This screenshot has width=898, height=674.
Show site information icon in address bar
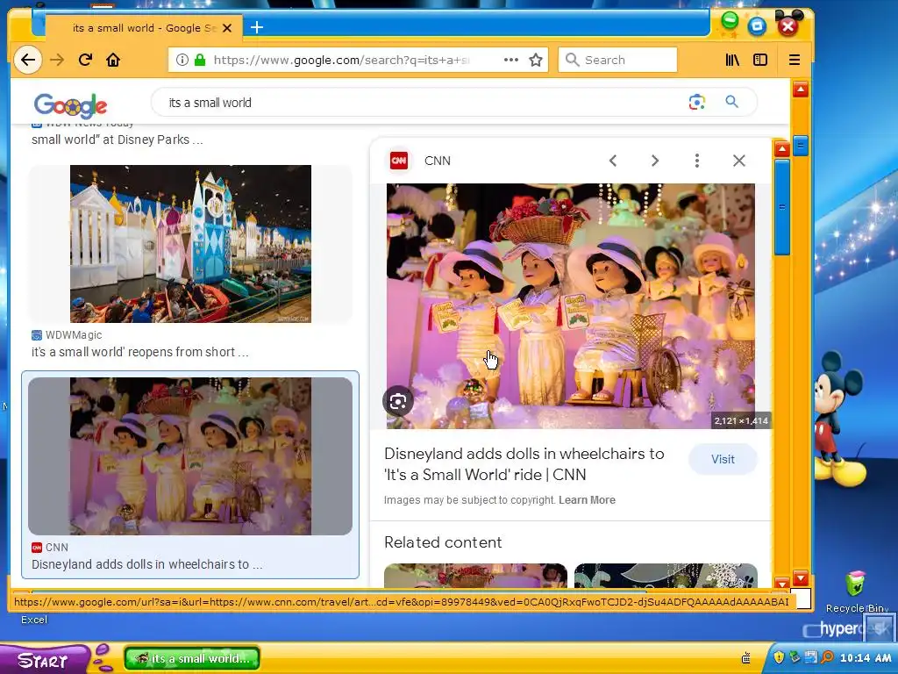(182, 60)
